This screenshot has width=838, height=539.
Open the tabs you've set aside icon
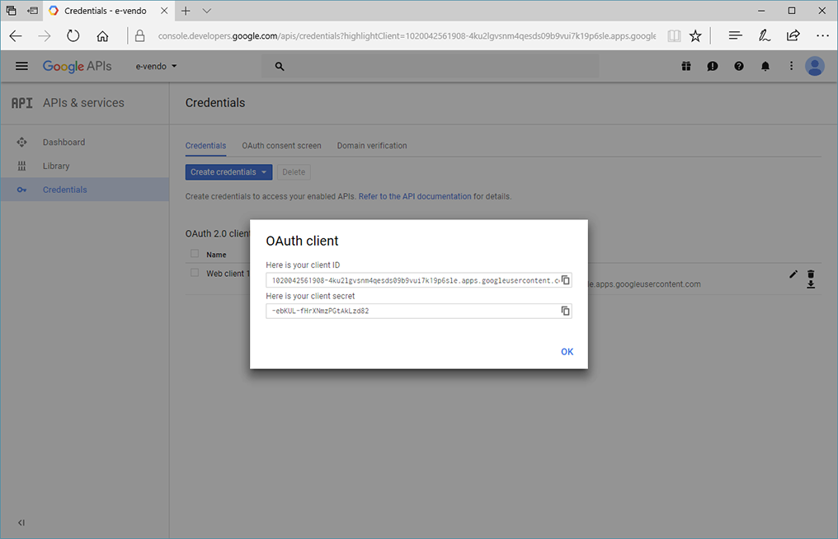tap(12, 11)
